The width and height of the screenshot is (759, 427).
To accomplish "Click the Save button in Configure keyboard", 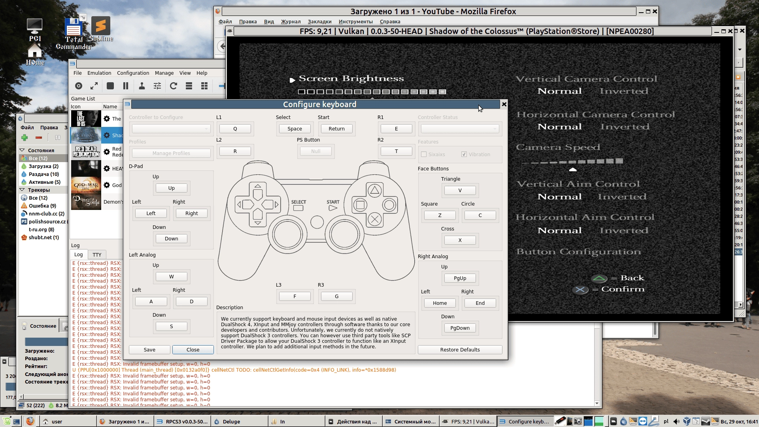I will tap(149, 350).
